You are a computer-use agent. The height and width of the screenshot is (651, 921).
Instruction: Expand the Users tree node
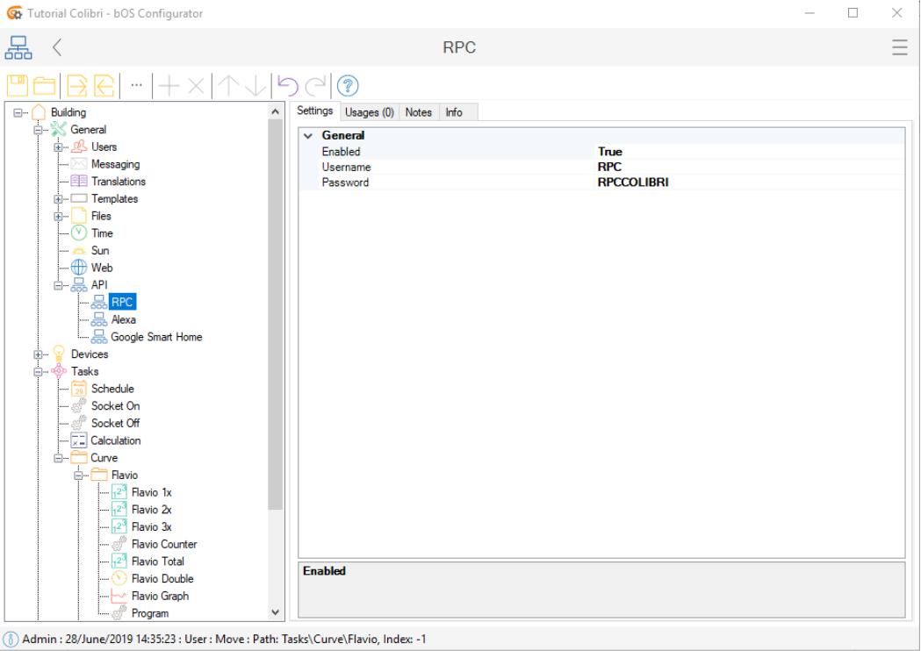[58, 147]
